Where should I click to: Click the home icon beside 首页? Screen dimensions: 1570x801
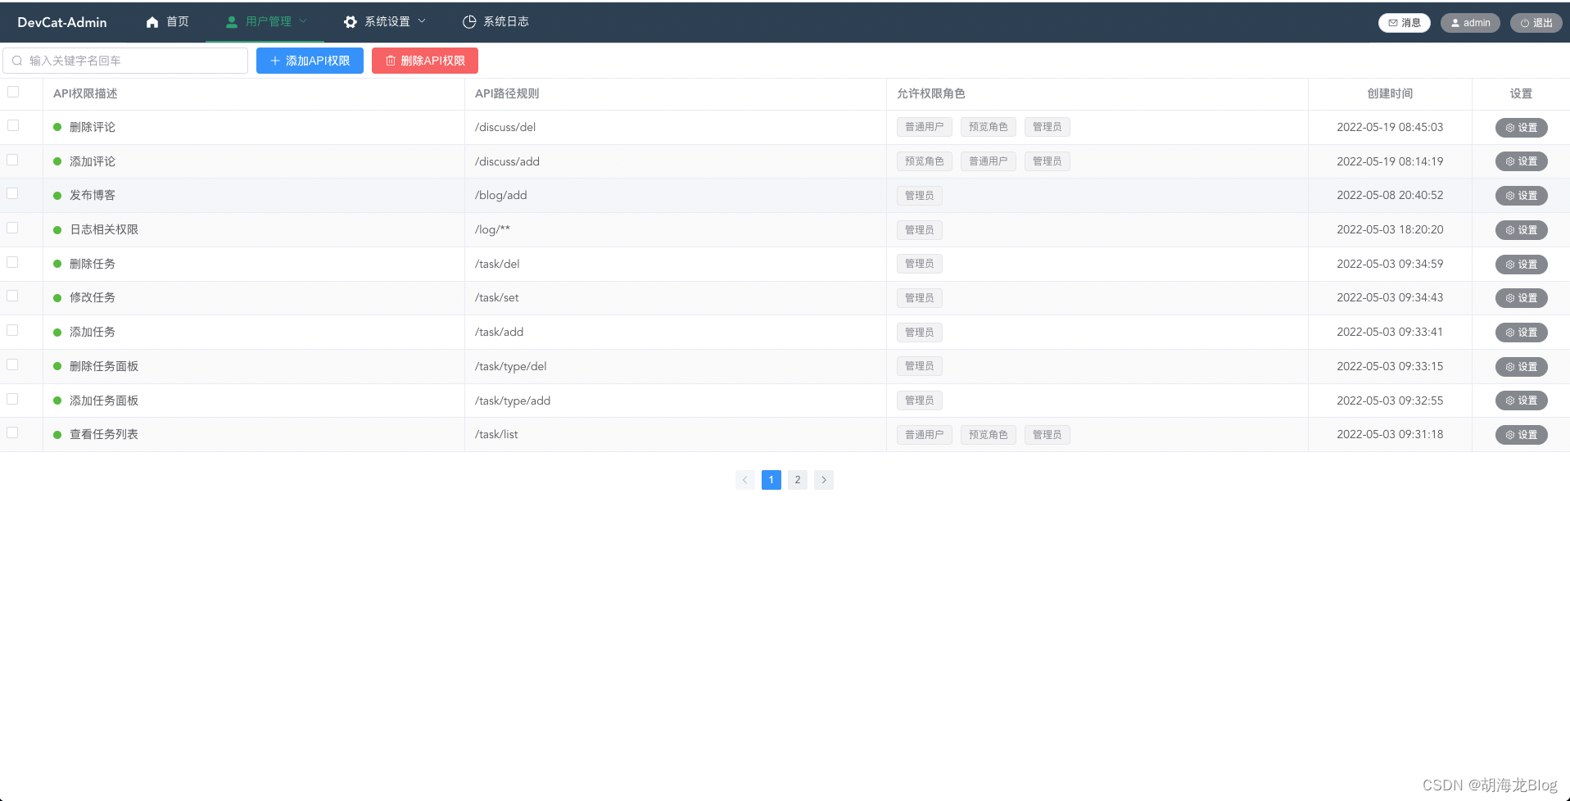(x=152, y=22)
